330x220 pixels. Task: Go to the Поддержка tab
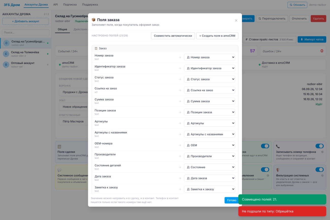click(90, 5)
